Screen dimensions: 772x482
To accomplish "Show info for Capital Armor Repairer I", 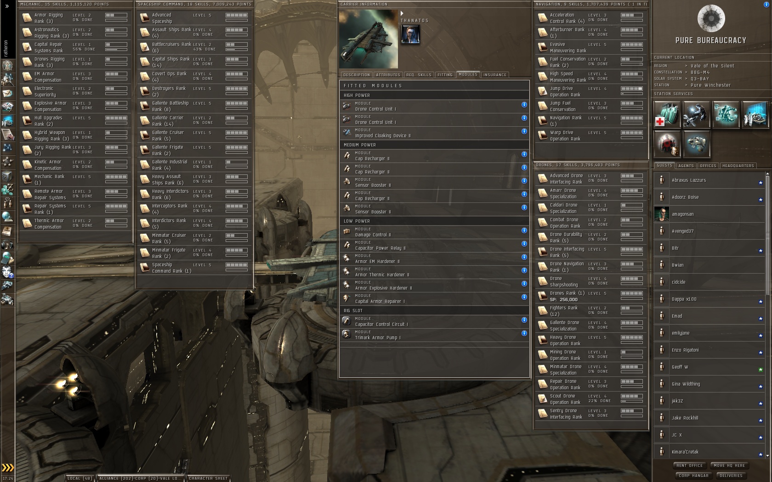I will click(x=524, y=297).
